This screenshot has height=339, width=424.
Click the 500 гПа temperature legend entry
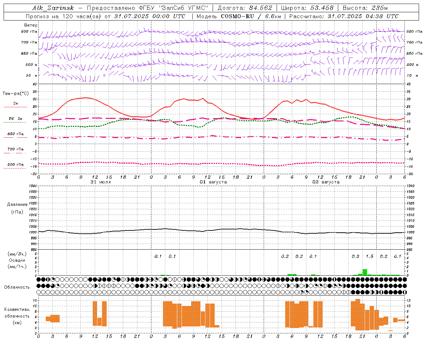click(x=15, y=165)
